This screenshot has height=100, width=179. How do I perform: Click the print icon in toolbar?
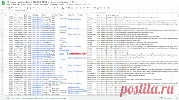(9, 8)
